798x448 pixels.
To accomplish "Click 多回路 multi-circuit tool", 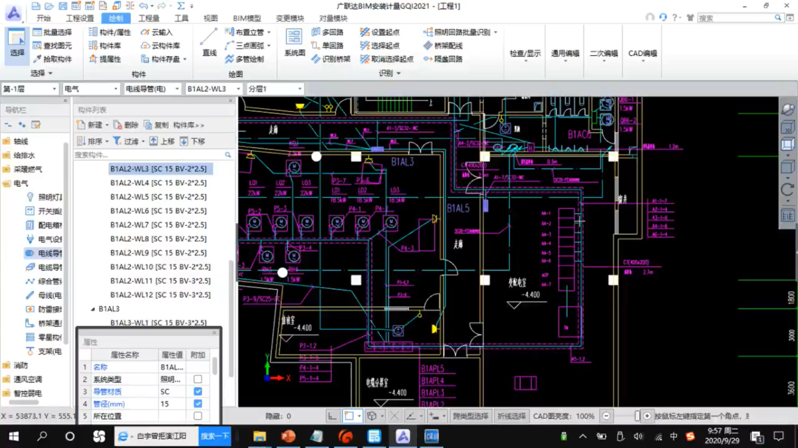I will tap(327, 32).
